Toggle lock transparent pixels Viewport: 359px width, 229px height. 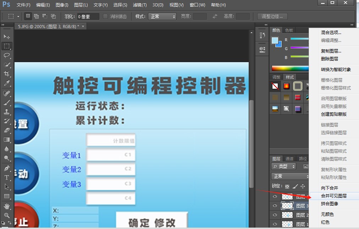(x=287, y=186)
